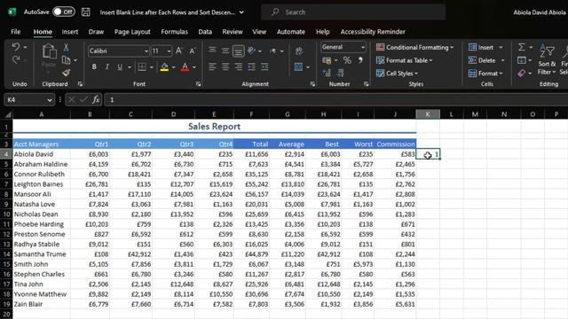Open Sort & Filter button

tap(547, 59)
